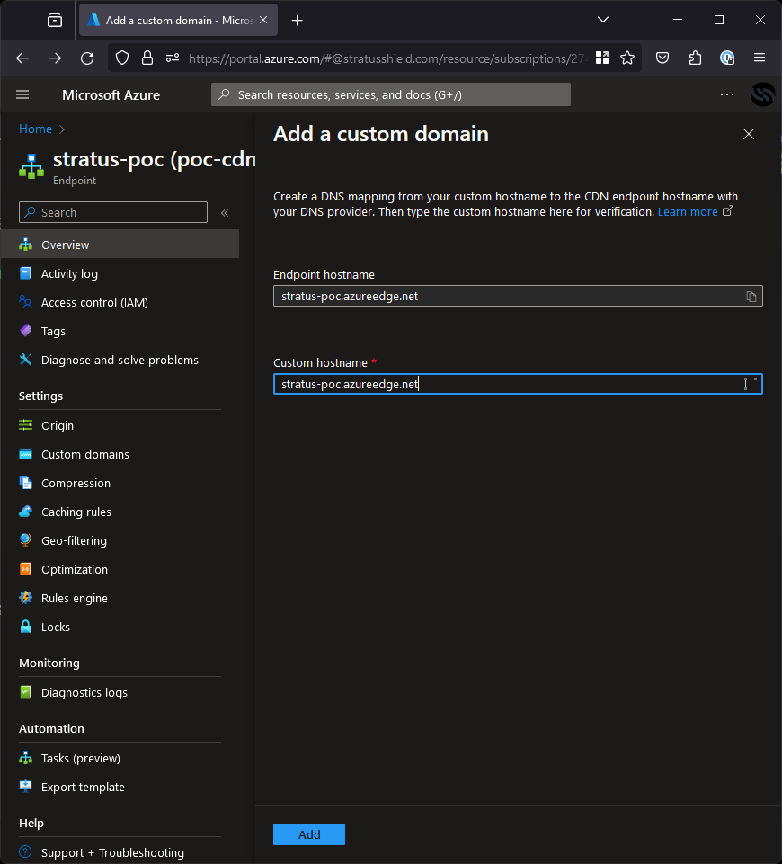Viewport: 782px width, 864px height.
Task: Click the Export template icon
Action: [25, 787]
